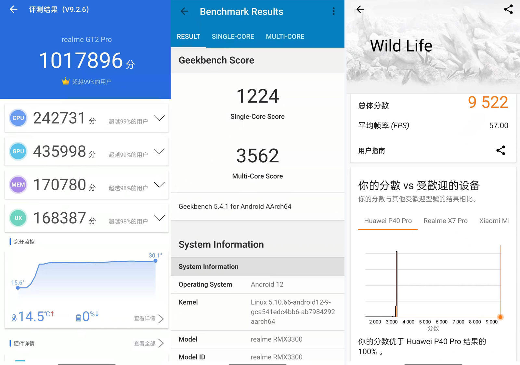Tap the blue CPU score badge
520x365 pixels.
[18, 118]
